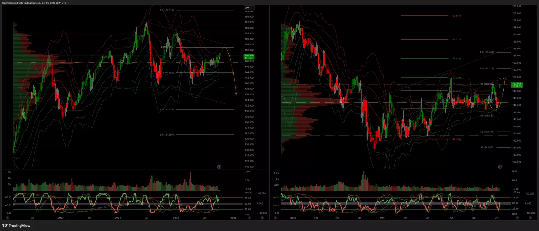Click the red (159.651) level label

coord(455,16)
